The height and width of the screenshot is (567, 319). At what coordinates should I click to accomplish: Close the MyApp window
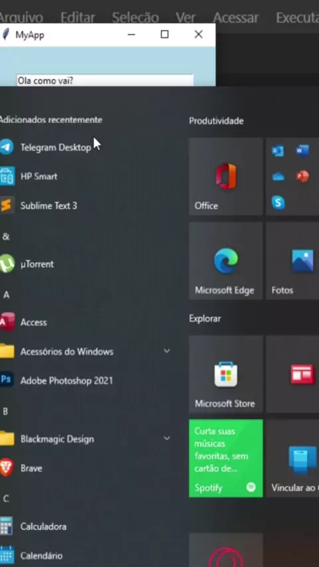[x=199, y=35]
